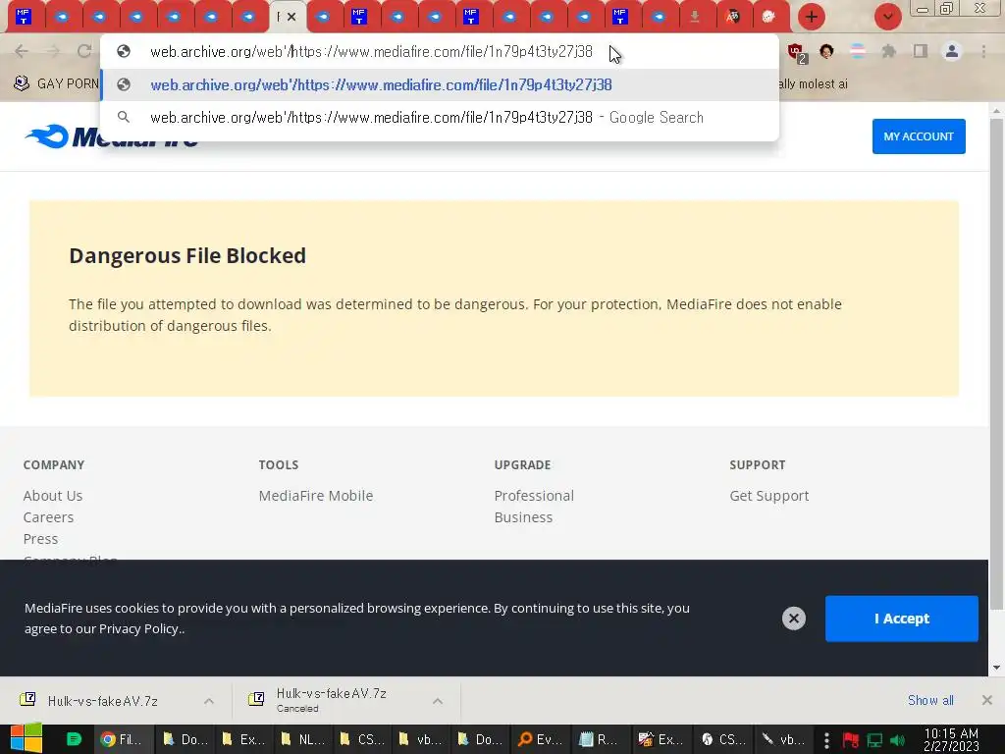Click Show all downloads
The height and width of the screenshot is (754, 1005).
930,700
